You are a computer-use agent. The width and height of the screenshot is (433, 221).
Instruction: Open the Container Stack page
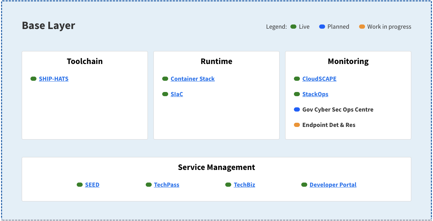coord(192,79)
